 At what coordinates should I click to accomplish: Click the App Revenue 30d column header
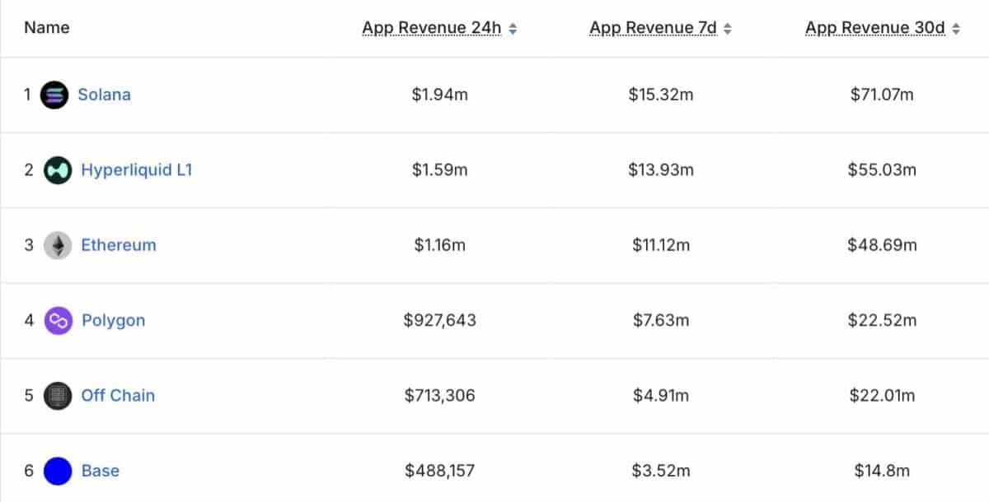(x=874, y=28)
